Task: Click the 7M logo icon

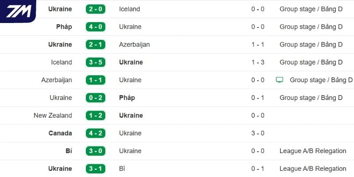Action: coord(18,11)
